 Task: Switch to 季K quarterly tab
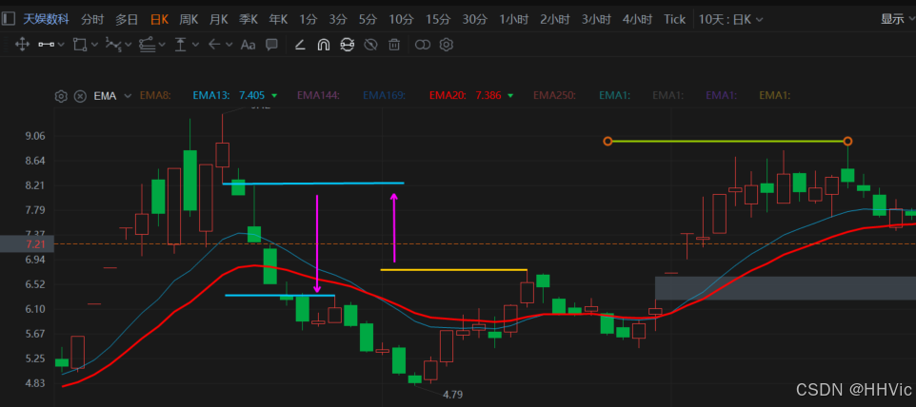(249, 20)
